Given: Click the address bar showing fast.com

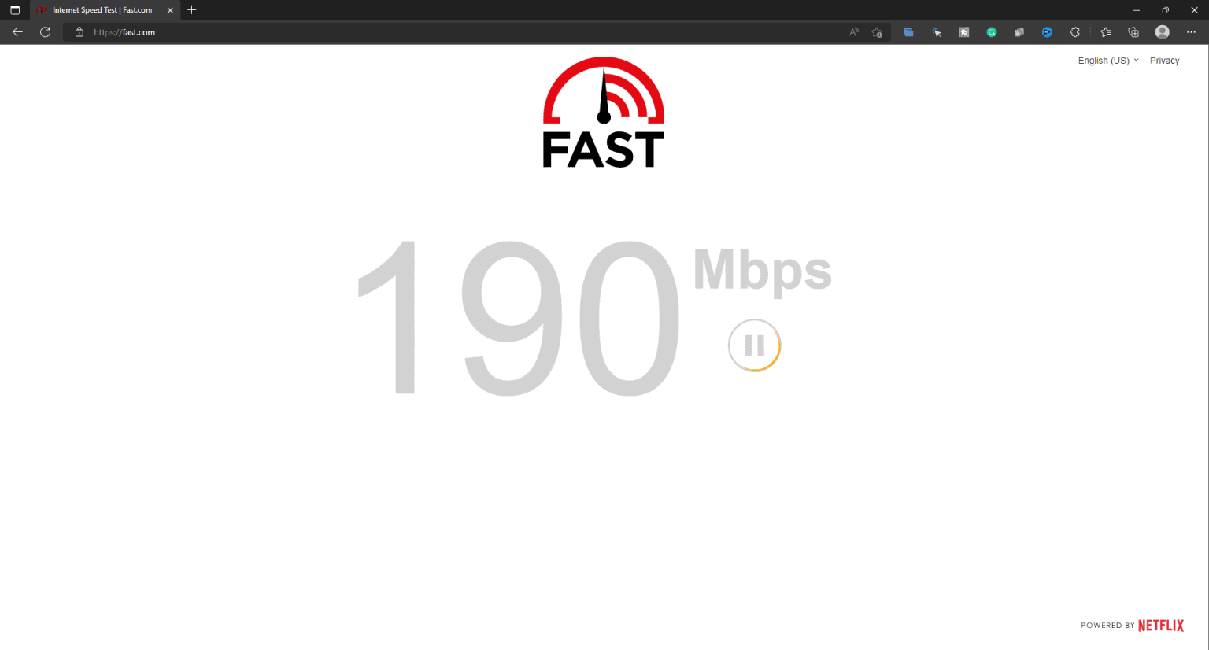Looking at the screenshot, I should (x=464, y=32).
